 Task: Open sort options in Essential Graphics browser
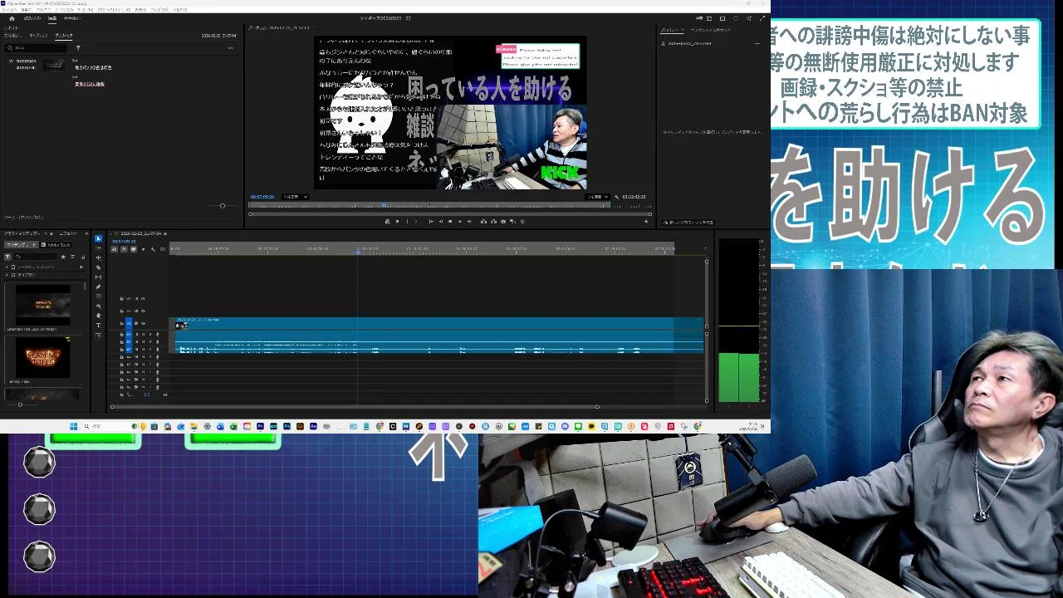(x=72, y=257)
